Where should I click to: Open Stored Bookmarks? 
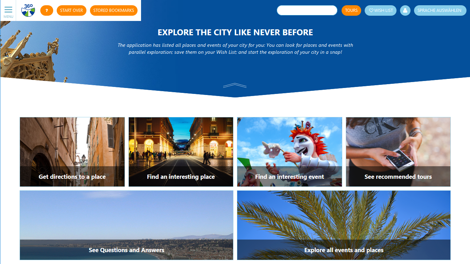(x=114, y=10)
